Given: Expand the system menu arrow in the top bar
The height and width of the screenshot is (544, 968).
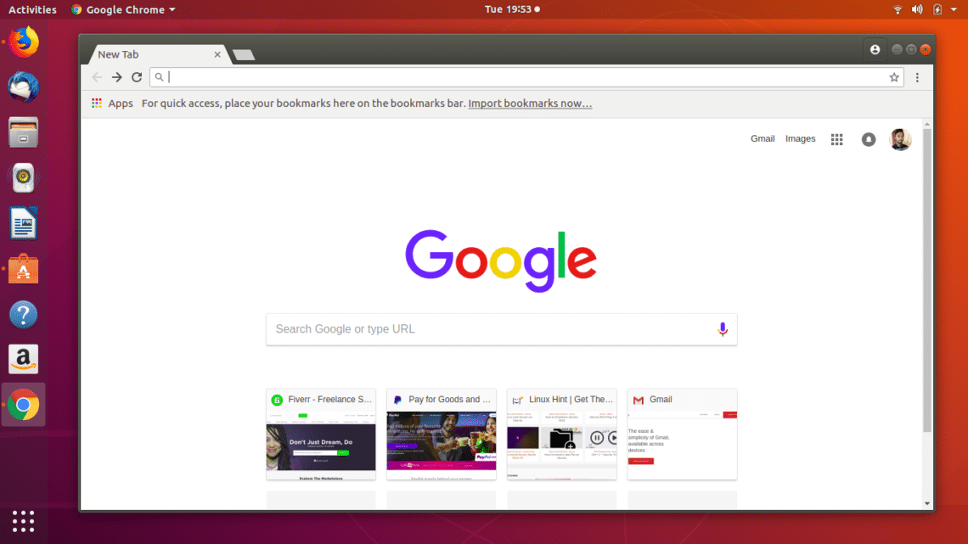Looking at the screenshot, I should coord(954,9).
